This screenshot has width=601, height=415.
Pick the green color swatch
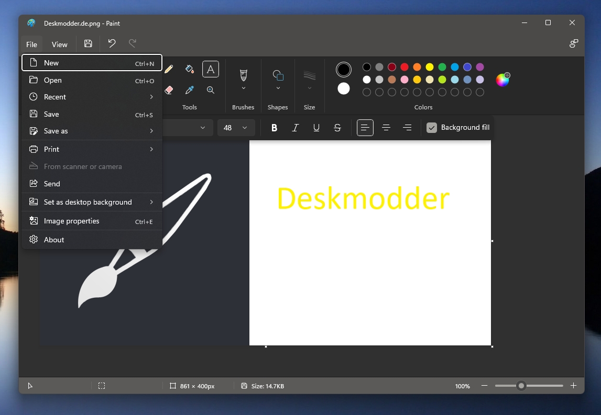click(442, 67)
